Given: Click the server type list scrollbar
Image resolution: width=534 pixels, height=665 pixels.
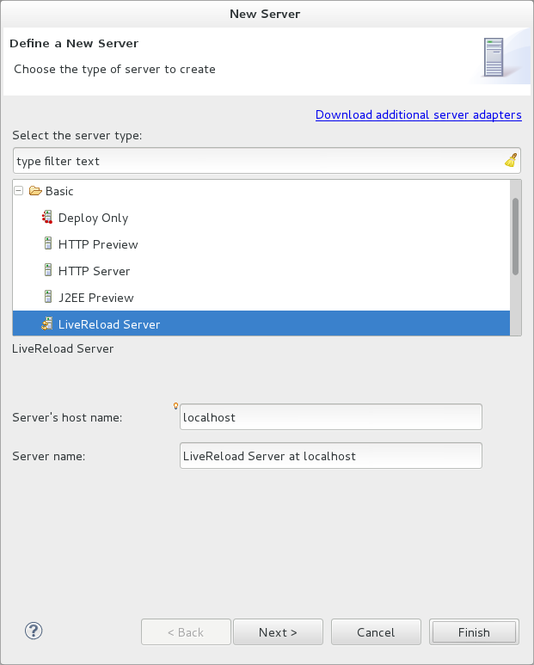Looking at the screenshot, I should (x=515, y=237).
